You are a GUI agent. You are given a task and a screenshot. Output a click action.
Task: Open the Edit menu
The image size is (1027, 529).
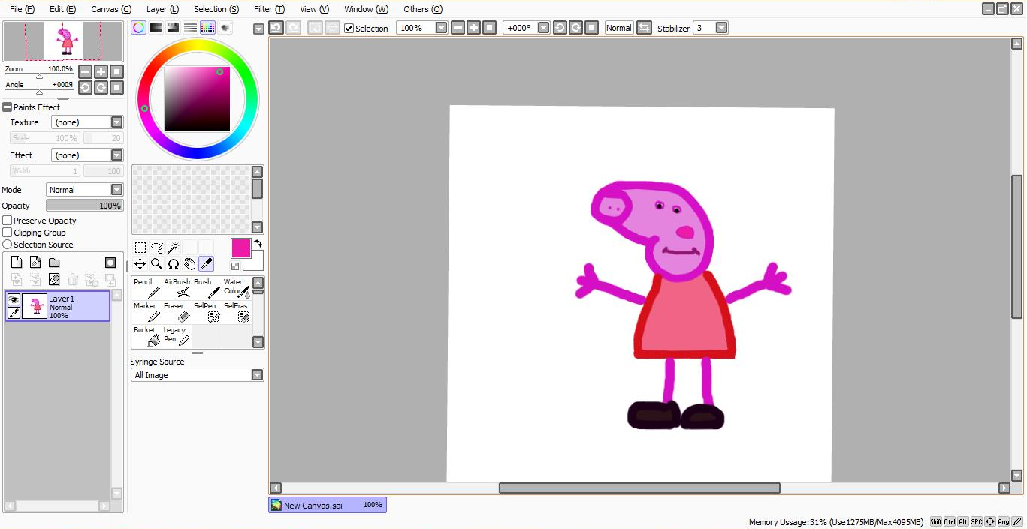(62, 9)
